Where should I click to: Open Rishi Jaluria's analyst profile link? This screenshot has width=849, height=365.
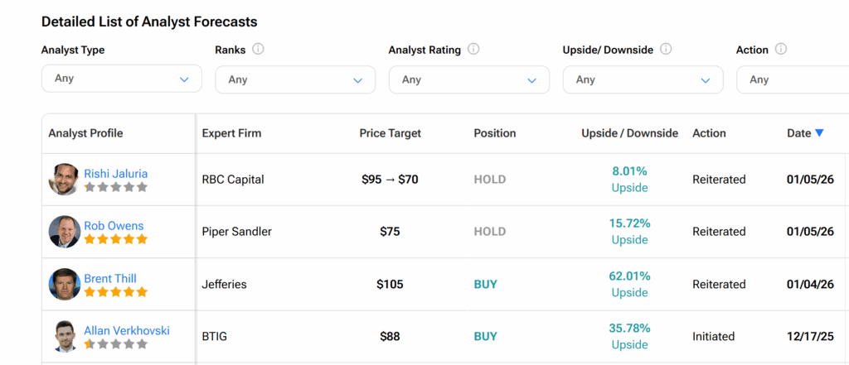pyautogui.click(x=116, y=174)
